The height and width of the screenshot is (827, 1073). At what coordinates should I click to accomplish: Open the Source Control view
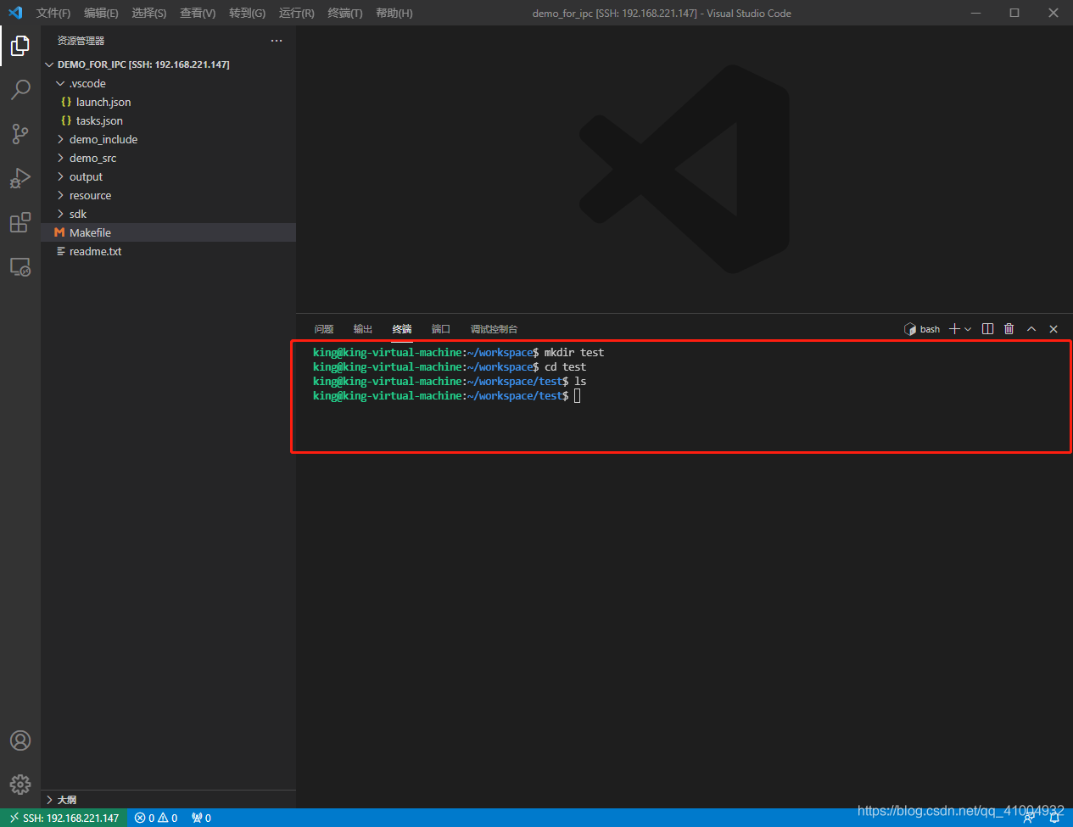(x=20, y=134)
